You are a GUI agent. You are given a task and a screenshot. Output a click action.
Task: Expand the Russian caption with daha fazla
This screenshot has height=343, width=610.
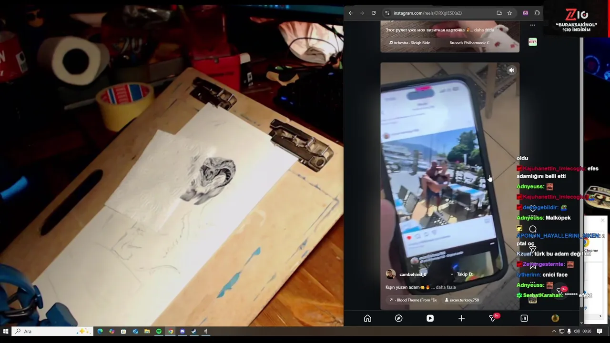[x=484, y=30]
